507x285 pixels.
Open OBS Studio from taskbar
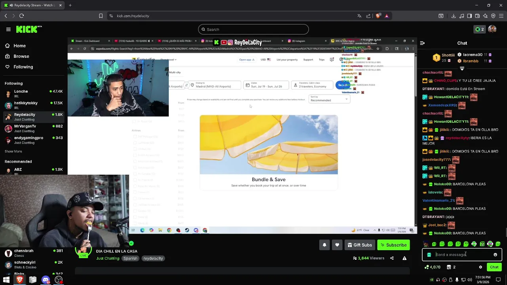(x=59, y=280)
